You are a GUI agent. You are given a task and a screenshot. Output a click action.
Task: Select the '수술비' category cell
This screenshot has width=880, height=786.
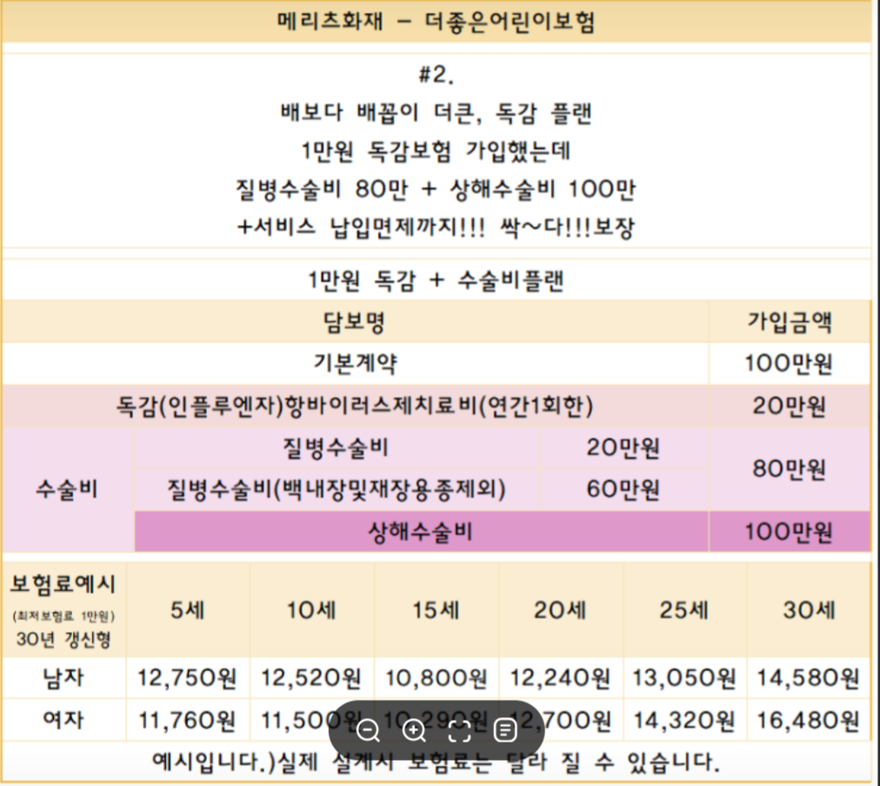point(67,489)
